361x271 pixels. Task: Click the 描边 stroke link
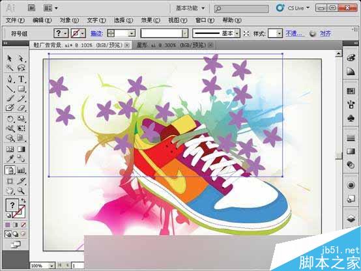(96, 34)
